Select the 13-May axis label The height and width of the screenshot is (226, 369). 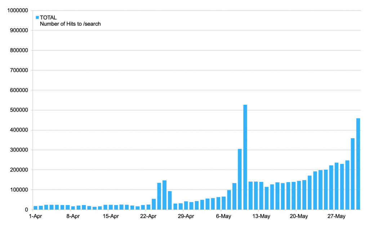(x=262, y=216)
